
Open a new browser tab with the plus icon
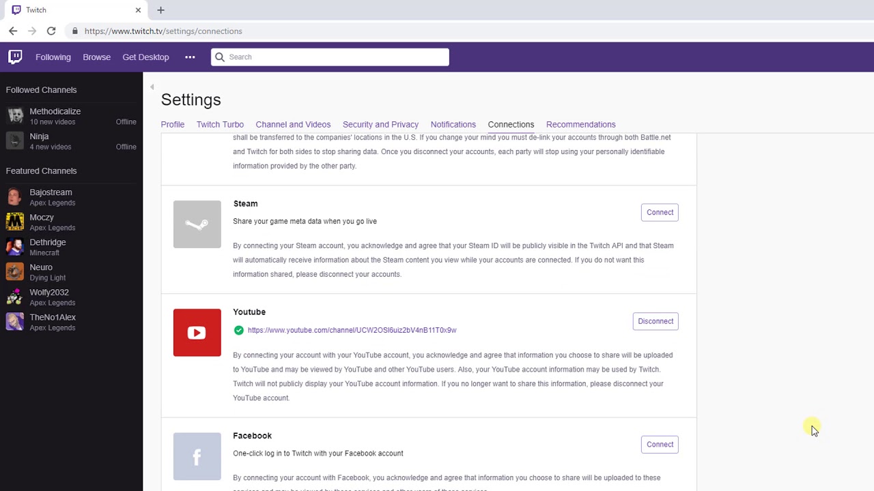click(160, 10)
